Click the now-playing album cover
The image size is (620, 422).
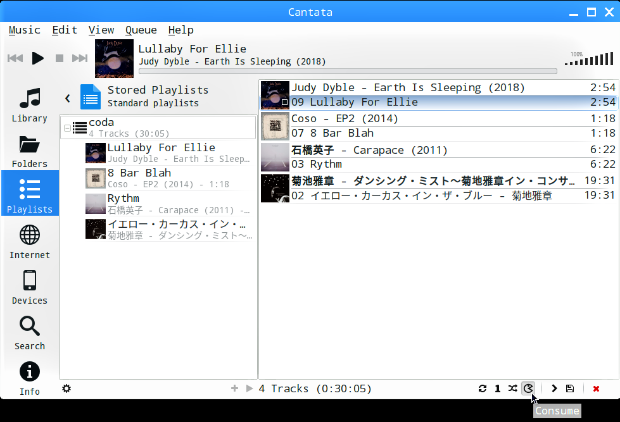tap(114, 58)
